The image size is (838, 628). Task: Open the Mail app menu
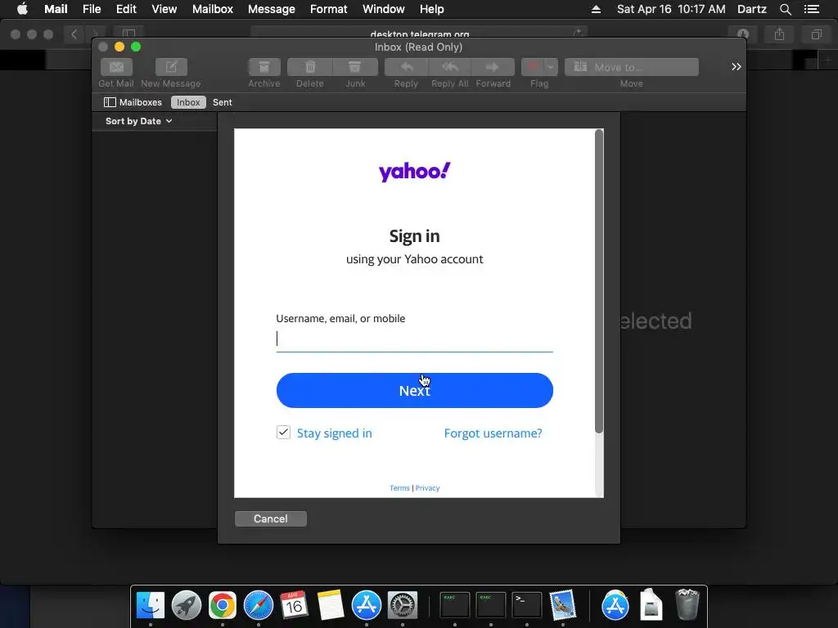click(x=56, y=9)
